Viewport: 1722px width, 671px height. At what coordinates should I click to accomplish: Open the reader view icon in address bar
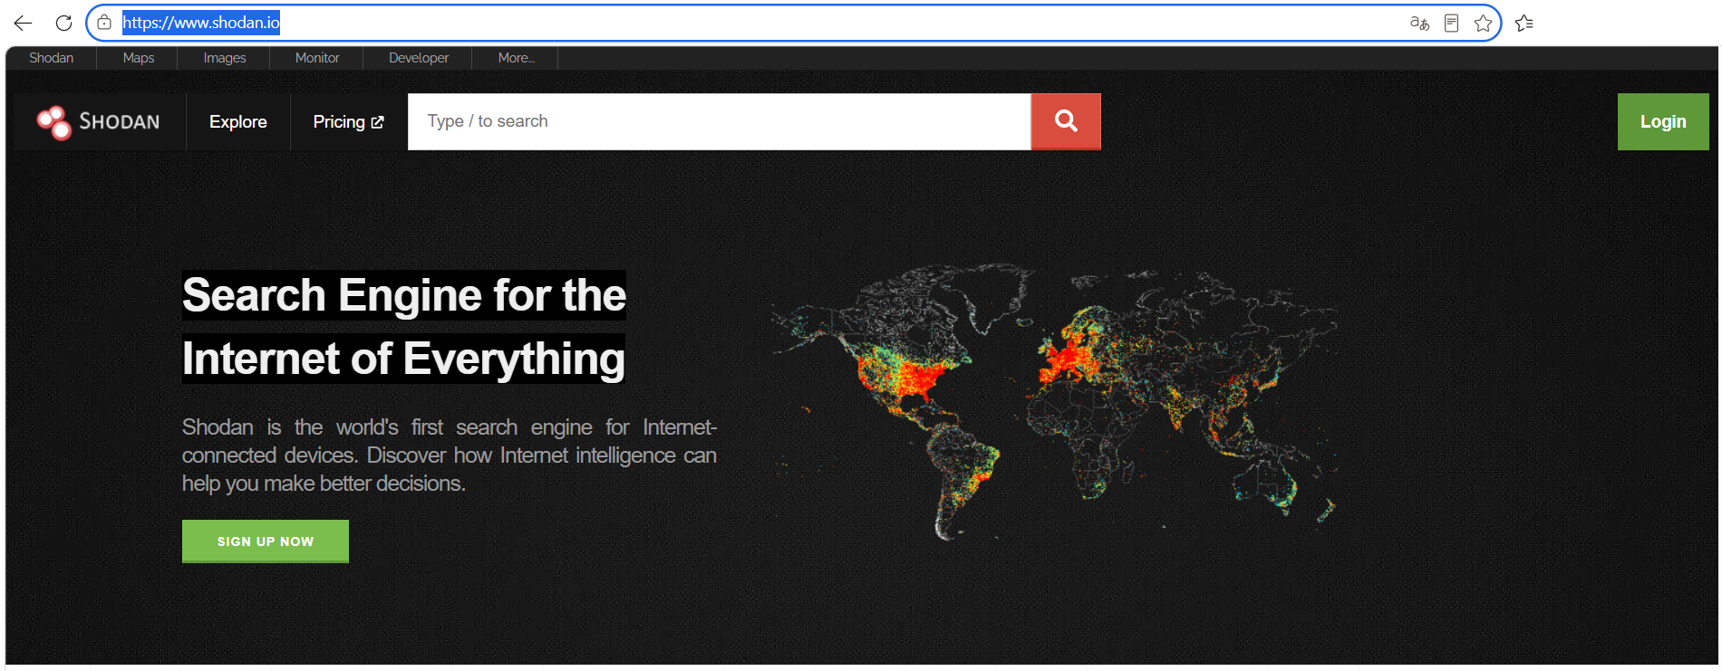pos(1451,23)
